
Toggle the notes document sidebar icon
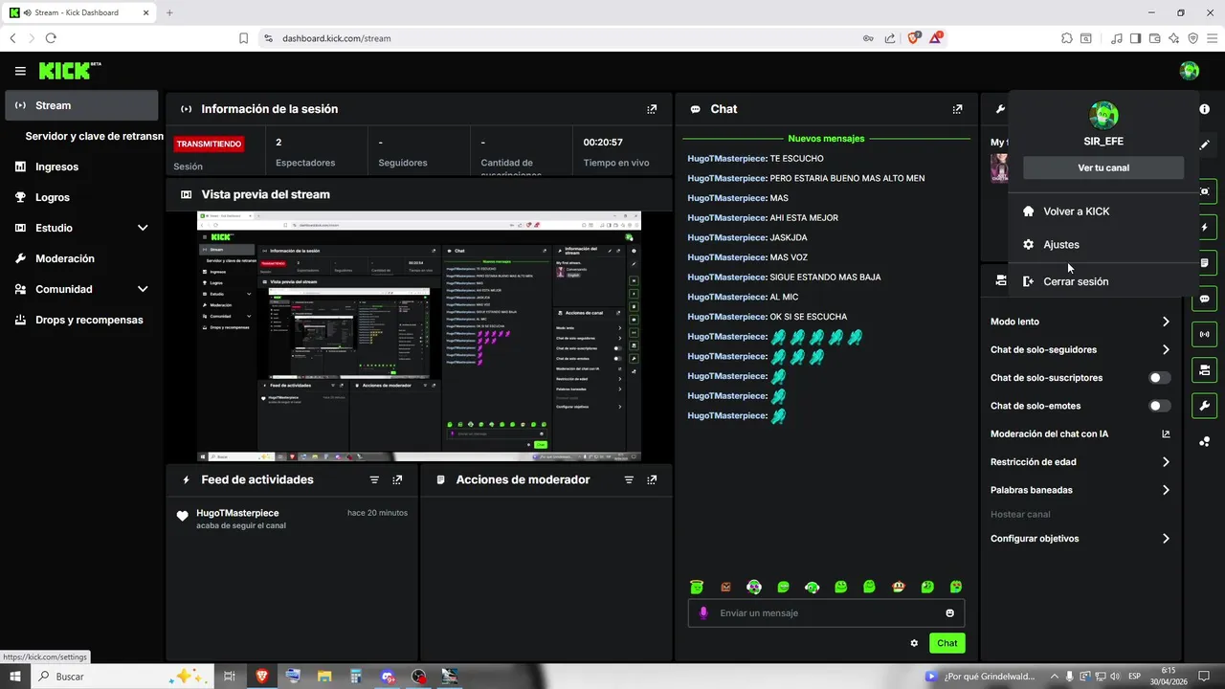pos(1205,263)
